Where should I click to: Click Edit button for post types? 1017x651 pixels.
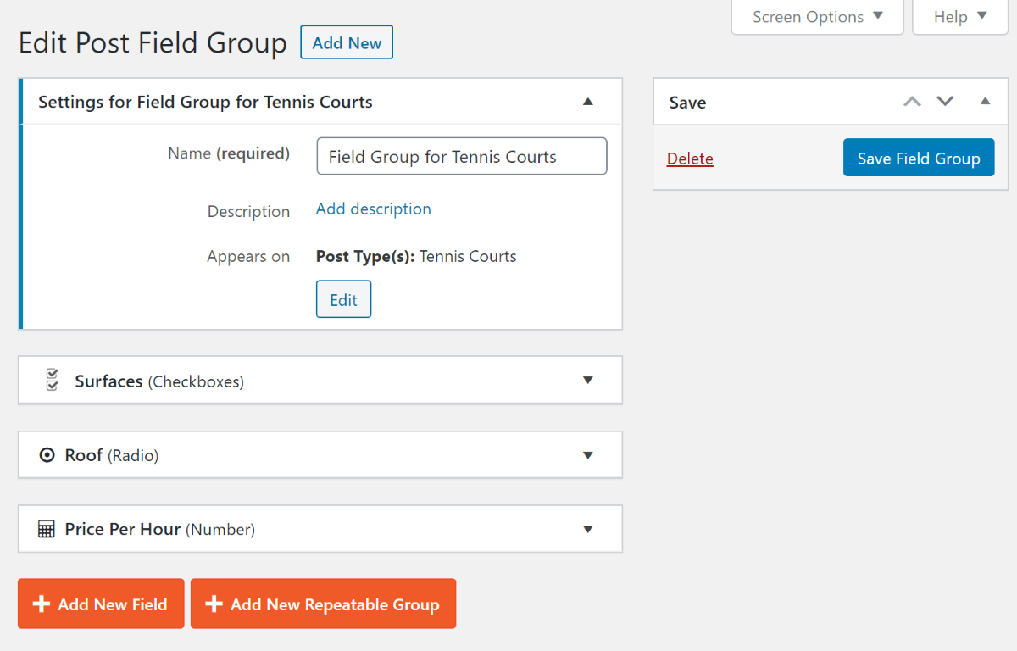[x=343, y=300]
